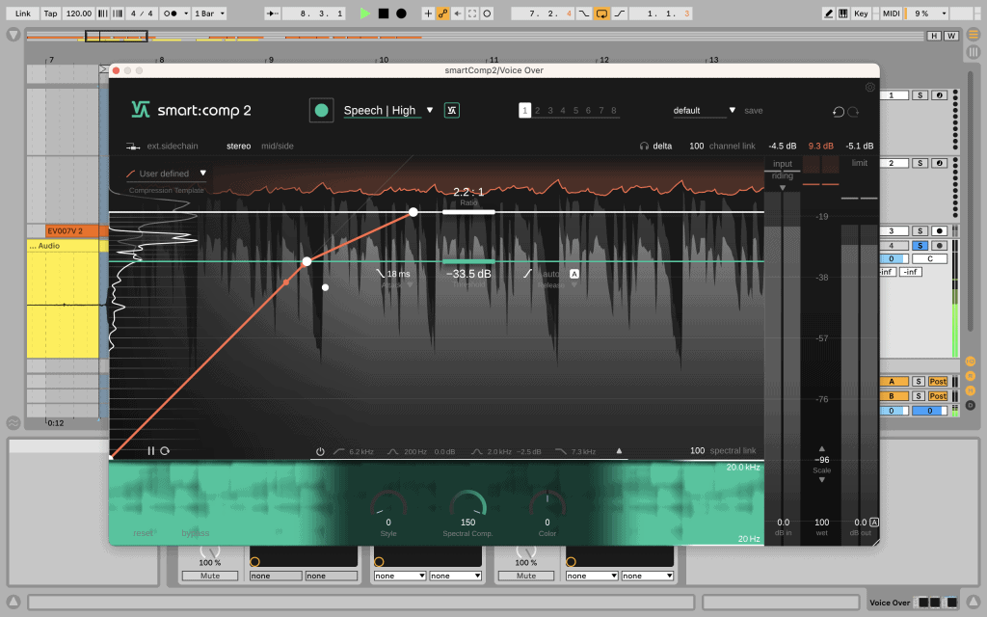Click the undo arrow in smart:comp 2
Image resolution: width=987 pixels, height=617 pixels.
coord(837,112)
